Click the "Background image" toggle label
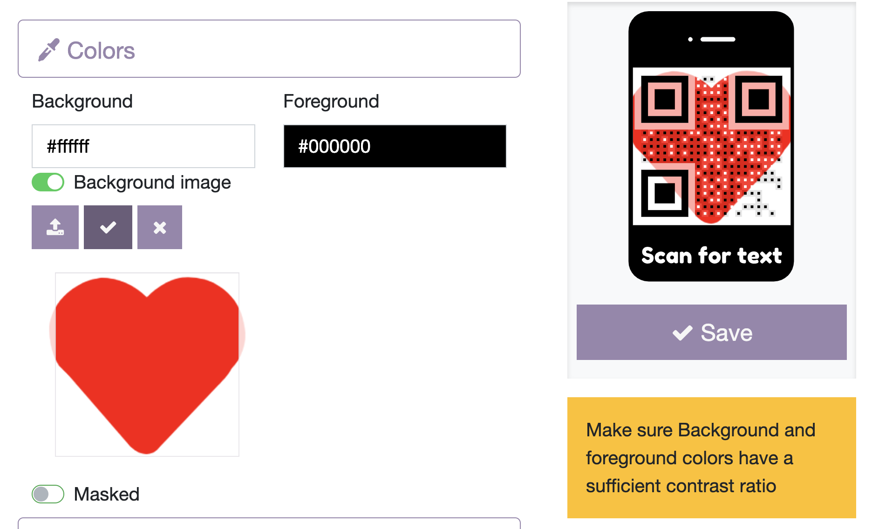 point(152,183)
